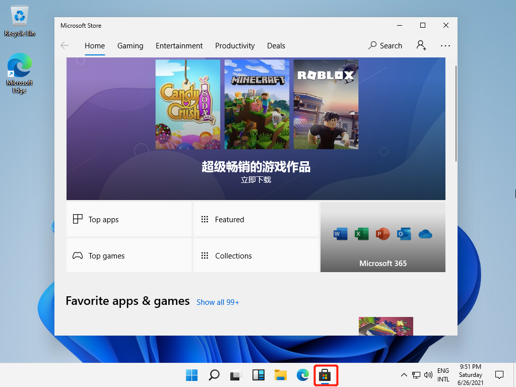Viewport: 516px width, 387px height.
Task: Click the Collections dots icon
Action: (205, 255)
